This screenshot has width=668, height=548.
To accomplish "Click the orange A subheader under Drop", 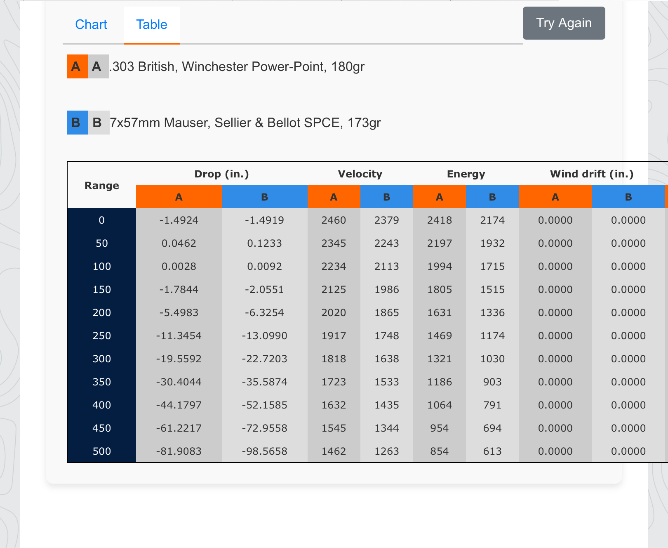I will pos(179,197).
